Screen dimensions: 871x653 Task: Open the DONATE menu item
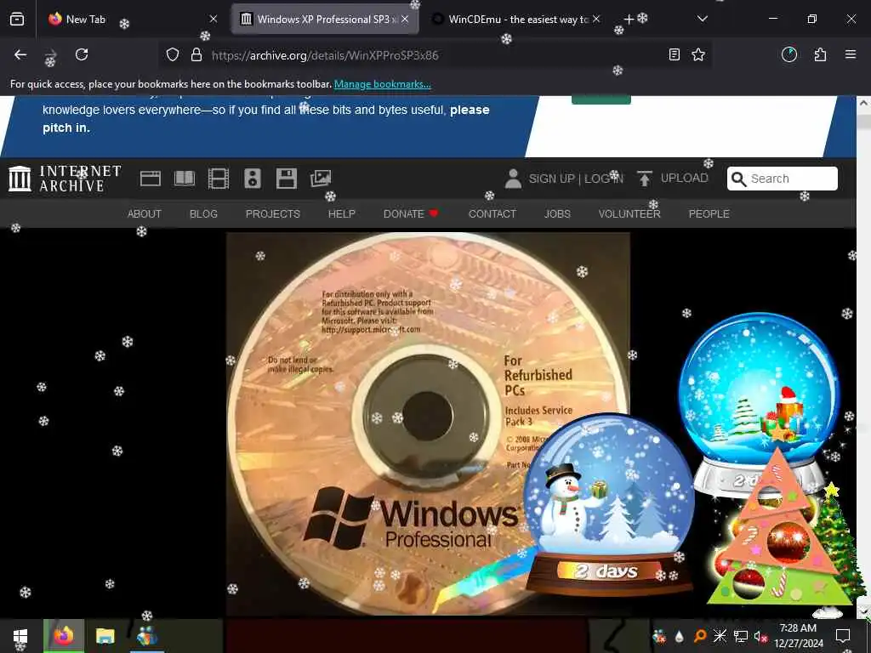(411, 213)
